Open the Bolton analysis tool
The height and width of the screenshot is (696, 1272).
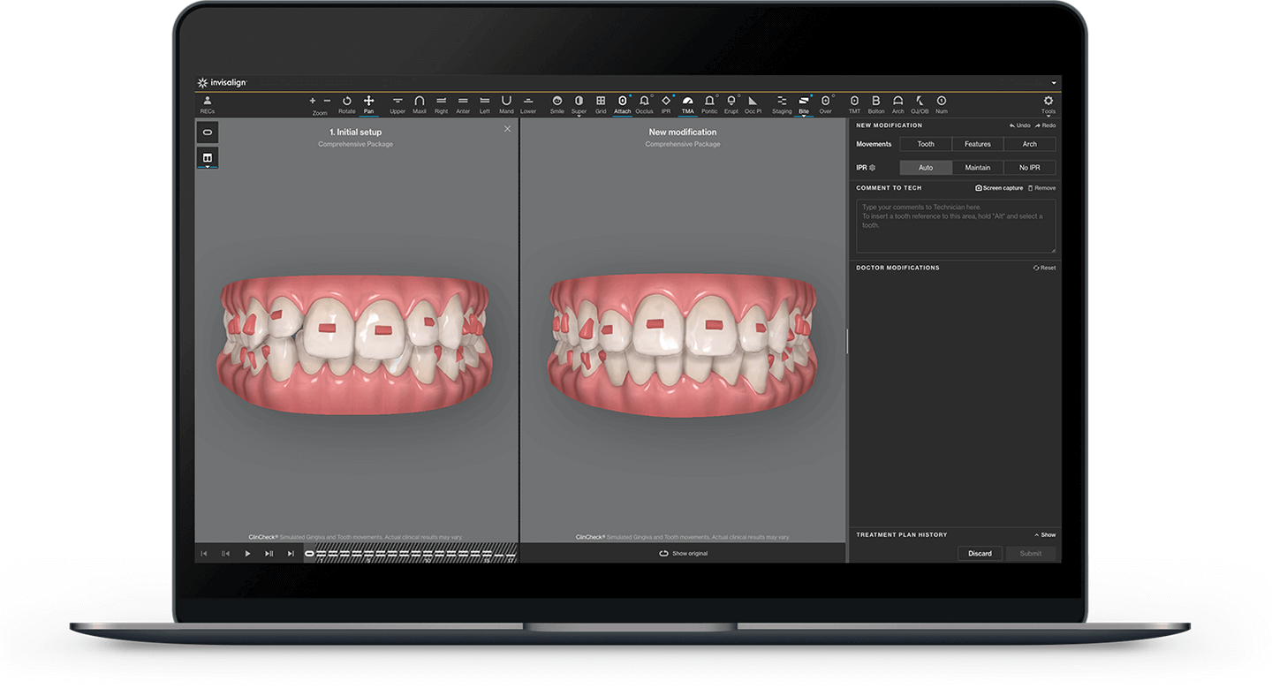pos(876,104)
